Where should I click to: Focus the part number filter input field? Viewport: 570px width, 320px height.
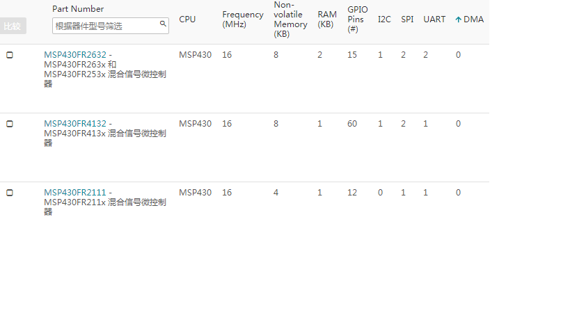pos(106,26)
